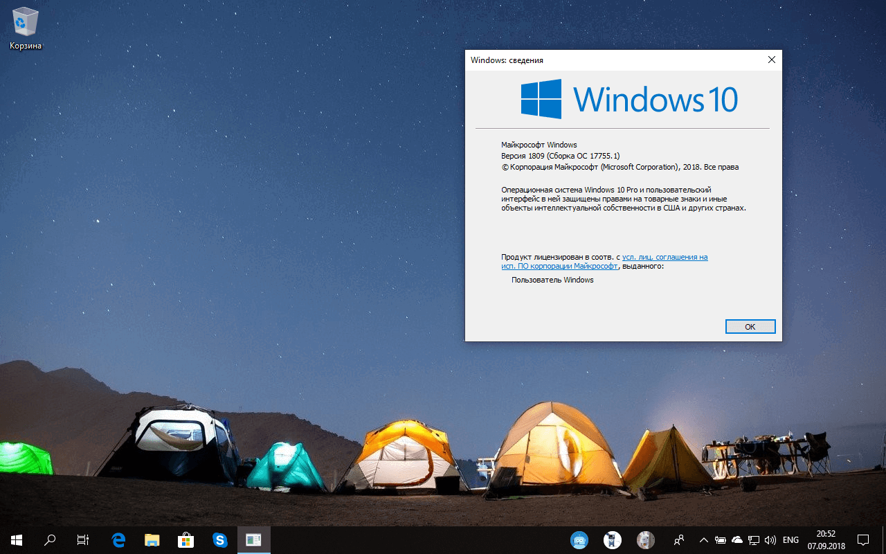886x554 pixels.
Task: Open the Windows Start menu
Action: tap(15, 540)
